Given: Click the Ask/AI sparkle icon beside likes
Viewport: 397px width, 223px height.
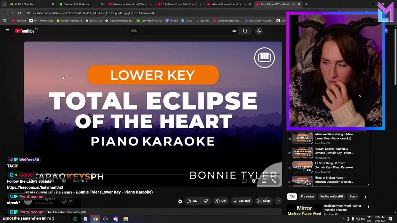Looking at the screenshot, I should coord(180,201).
